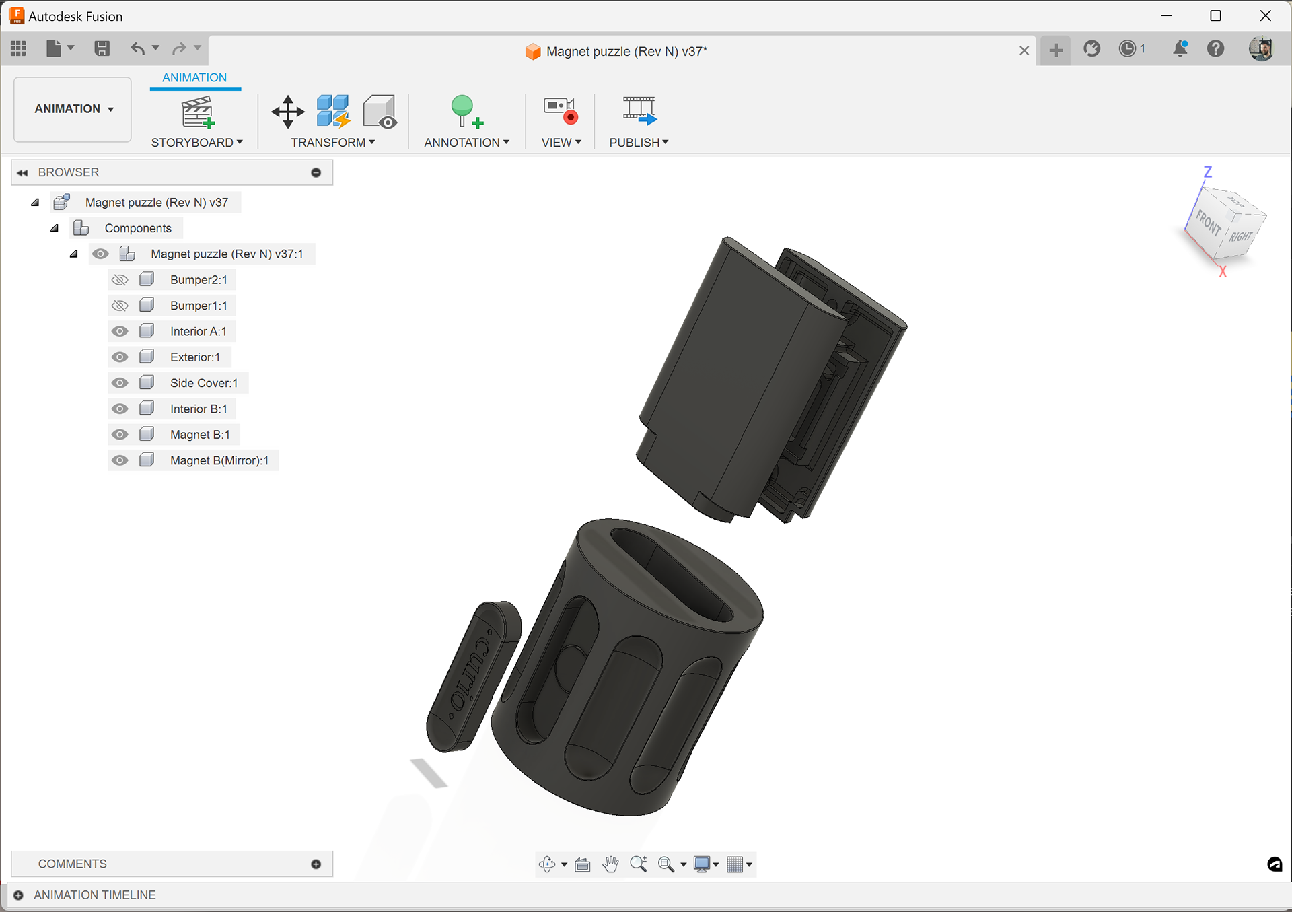Open the data panel grid icon

point(19,48)
